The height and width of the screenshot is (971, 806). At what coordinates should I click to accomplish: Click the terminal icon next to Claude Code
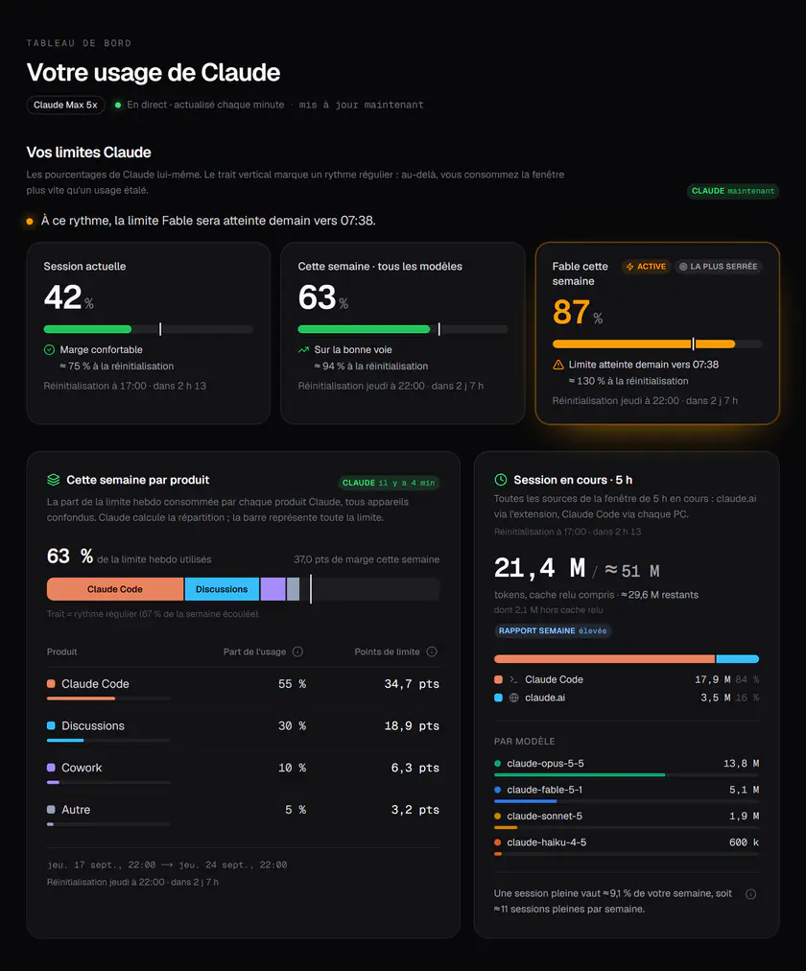click(513, 679)
